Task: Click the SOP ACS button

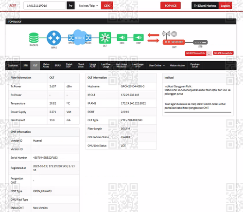Action: 171,6
